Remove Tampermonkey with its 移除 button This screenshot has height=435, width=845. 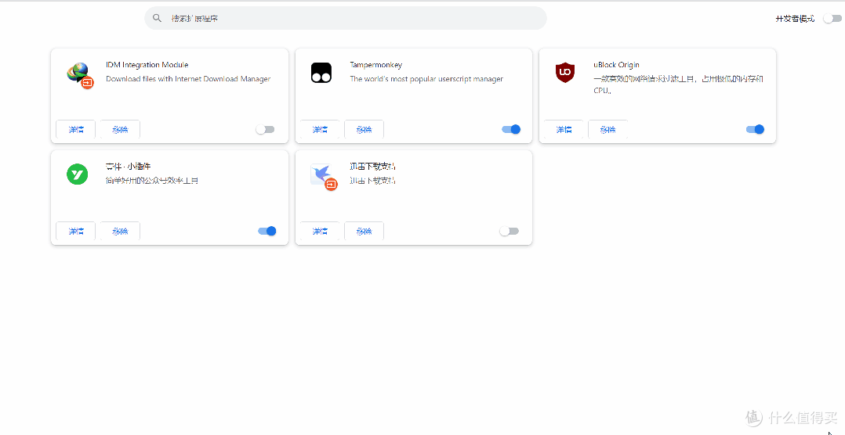(364, 130)
